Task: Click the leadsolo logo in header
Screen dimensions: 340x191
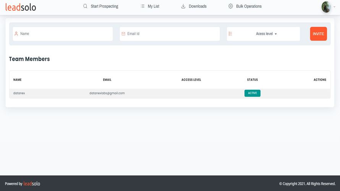Action: [x=21, y=7]
